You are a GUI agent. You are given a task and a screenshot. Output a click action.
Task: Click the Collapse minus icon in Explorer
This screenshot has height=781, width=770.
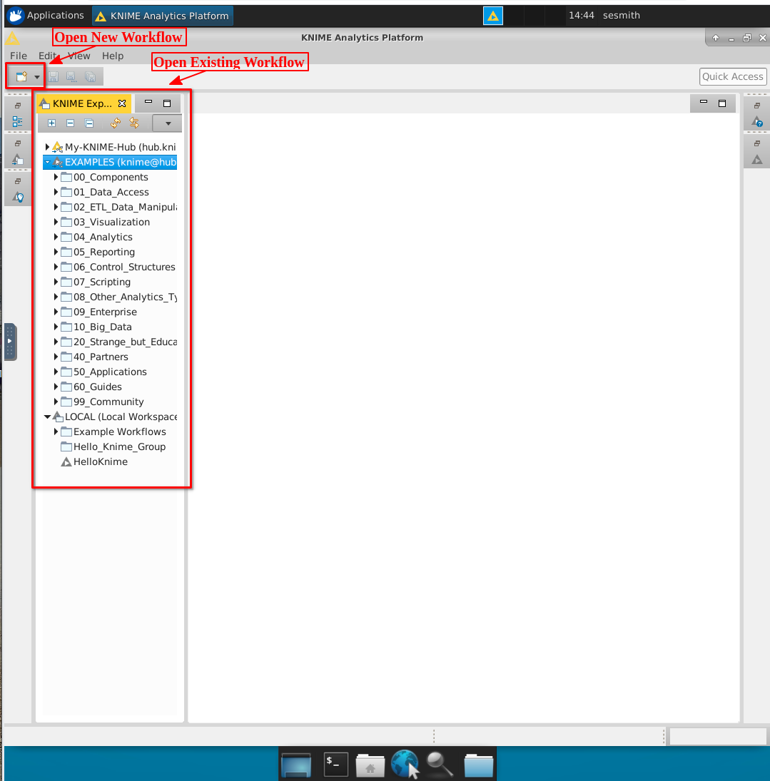pos(70,123)
